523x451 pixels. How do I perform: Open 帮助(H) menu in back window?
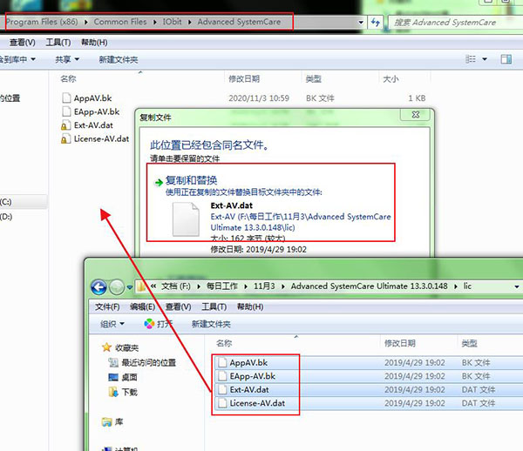[x=94, y=43]
